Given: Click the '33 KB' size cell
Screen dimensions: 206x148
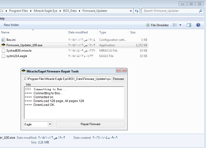Looking at the screenshot, I should click(143, 51).
